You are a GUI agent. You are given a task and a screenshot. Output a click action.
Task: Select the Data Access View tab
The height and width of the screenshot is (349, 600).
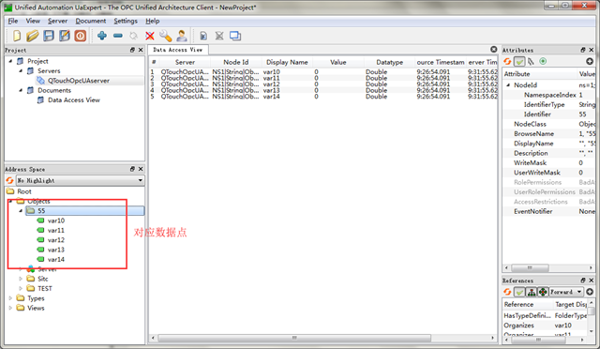(x=178, y=50)
